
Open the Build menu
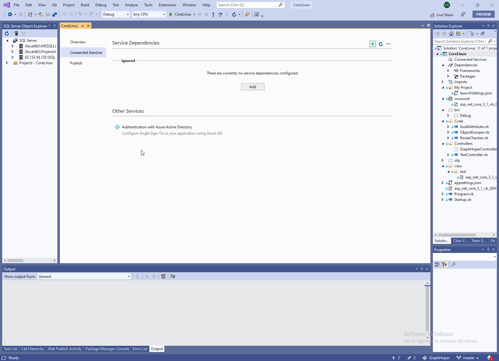[85, 5]
